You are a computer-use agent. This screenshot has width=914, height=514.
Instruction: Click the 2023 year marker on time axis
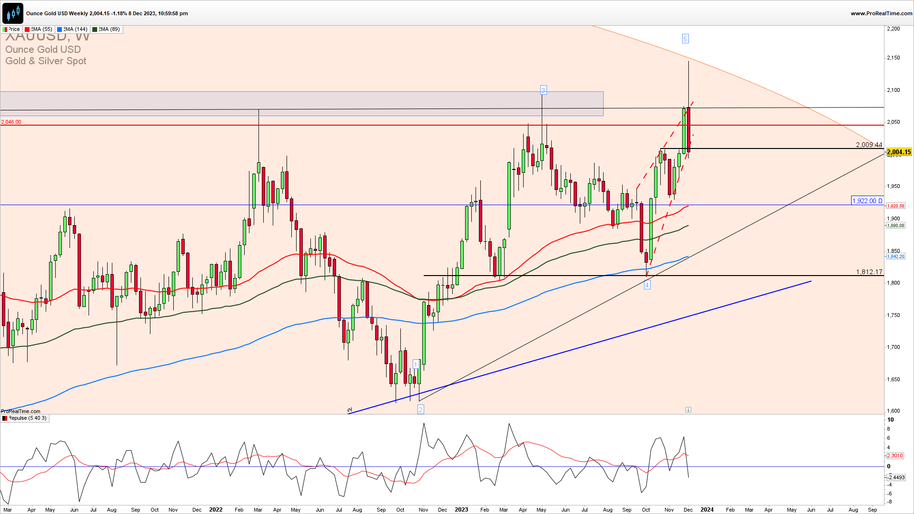click(x=461, y=510)
